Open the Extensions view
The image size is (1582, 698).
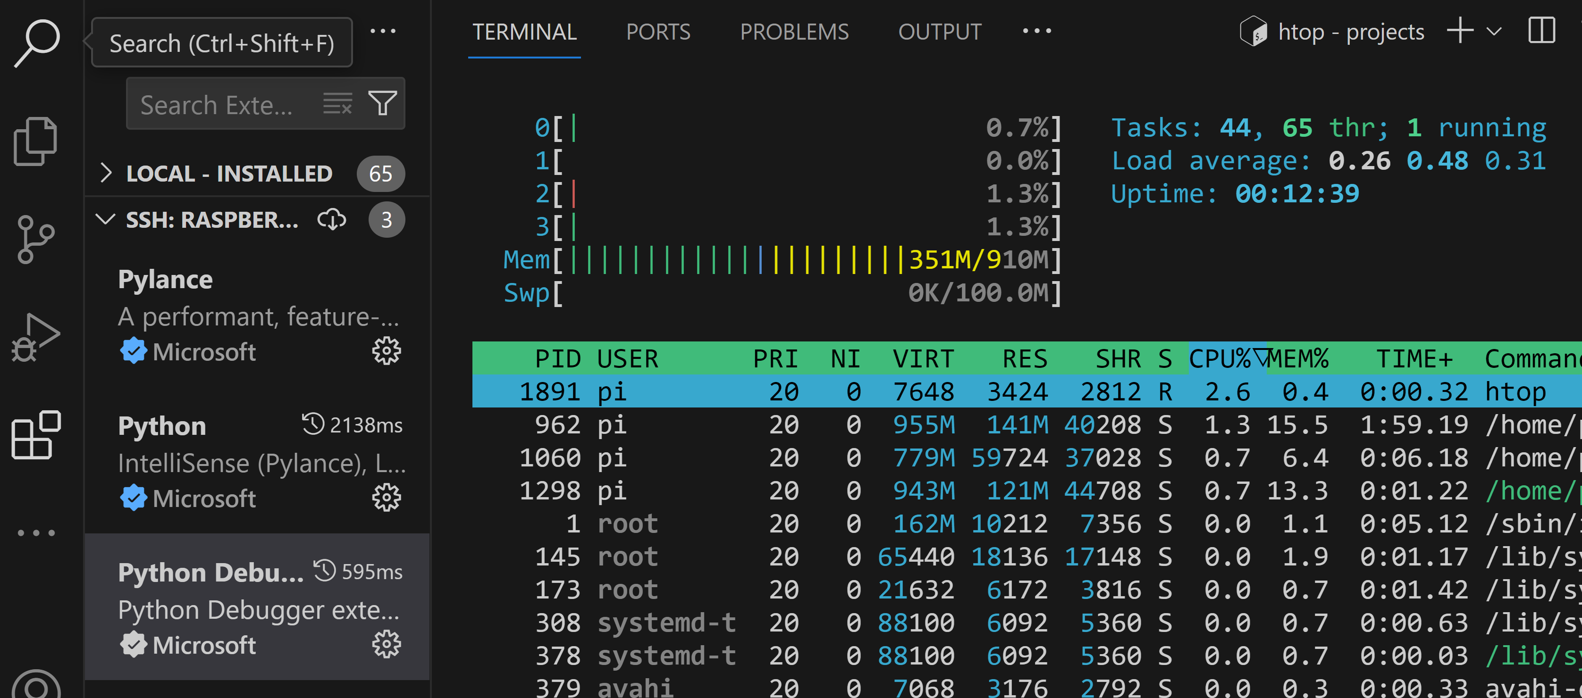[x=35, y=435]
